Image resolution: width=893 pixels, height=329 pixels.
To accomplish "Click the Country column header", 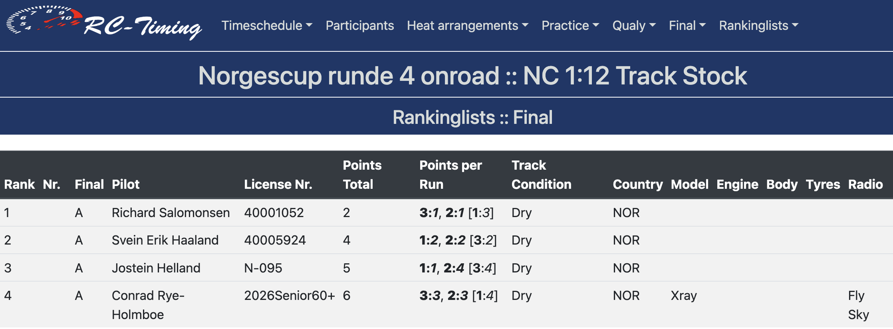I will [x=637, y=184].
